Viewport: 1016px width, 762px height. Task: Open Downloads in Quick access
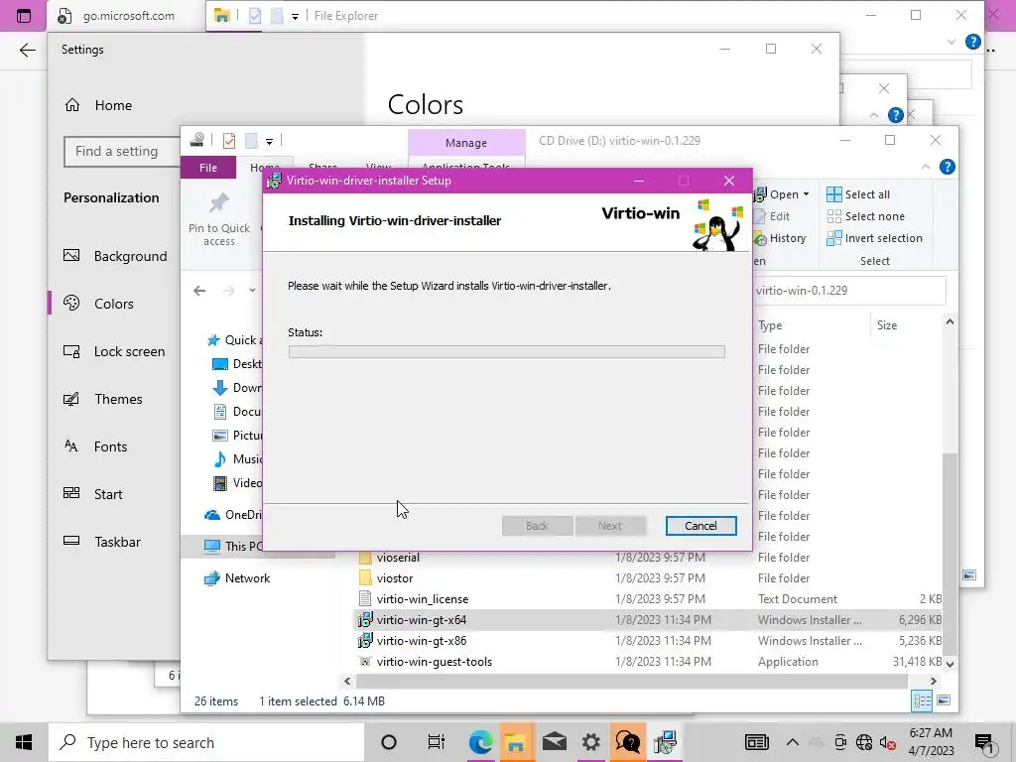(x=238, y=388)
